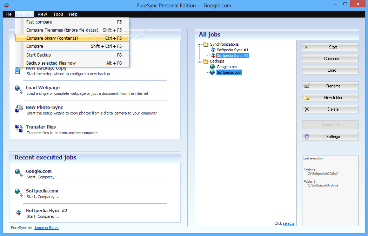Viewport: 368px width, 236px height.
Task: Click the Synchronizations folder icon in the tree
Action: pyautogui.click(x=206, y=44)
